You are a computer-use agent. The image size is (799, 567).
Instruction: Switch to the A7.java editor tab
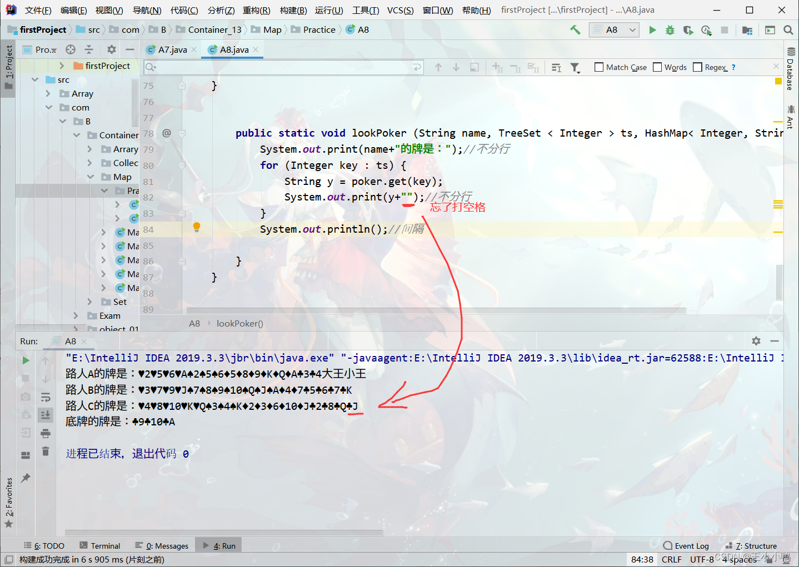pyautogui.click(x=172, y=50)
